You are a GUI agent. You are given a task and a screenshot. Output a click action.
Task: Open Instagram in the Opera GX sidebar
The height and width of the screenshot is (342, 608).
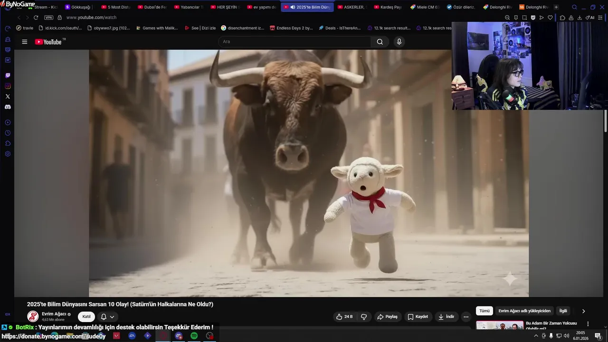(8, 86)
